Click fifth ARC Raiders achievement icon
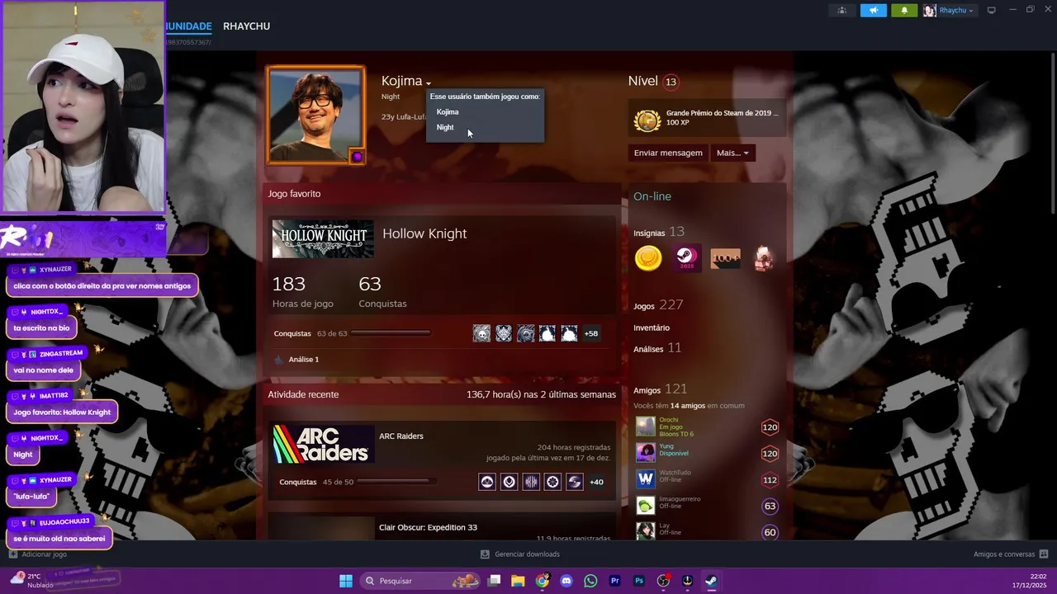This screenshot has width=1057, height=594. 575,482
